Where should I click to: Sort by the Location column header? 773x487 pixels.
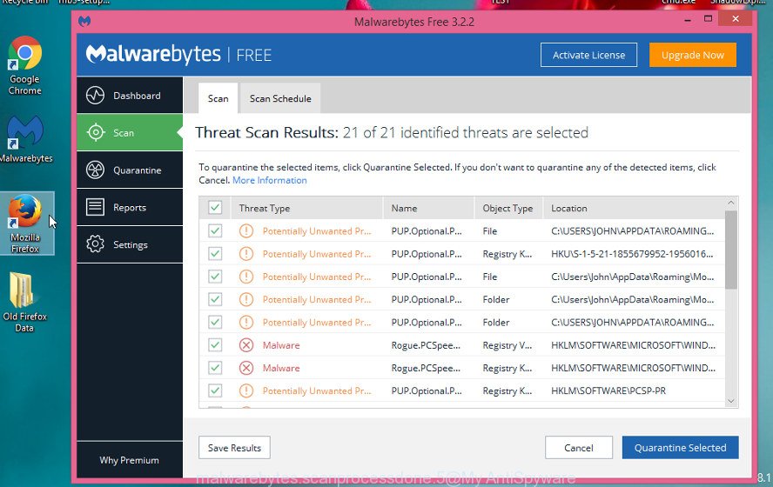click(634, 208)
